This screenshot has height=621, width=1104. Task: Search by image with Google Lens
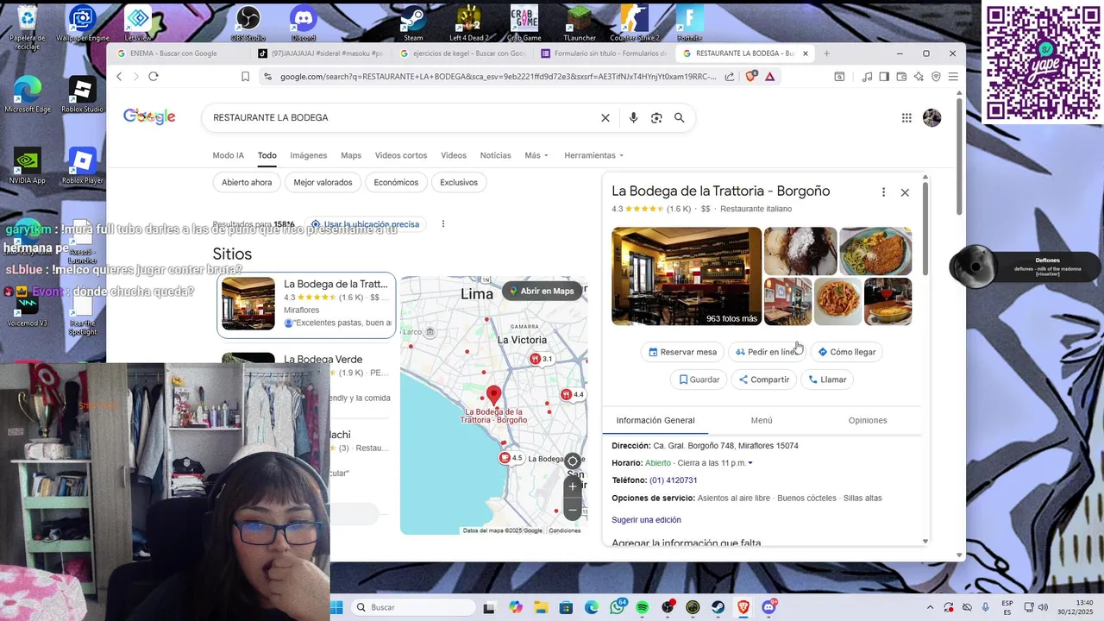[656, 118]
